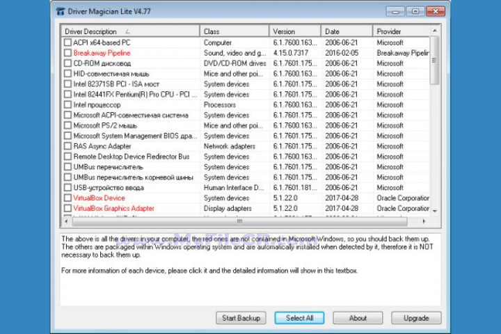Minimize the Driver Magician Lite window
501x334 pixels.
coord(395,12)
